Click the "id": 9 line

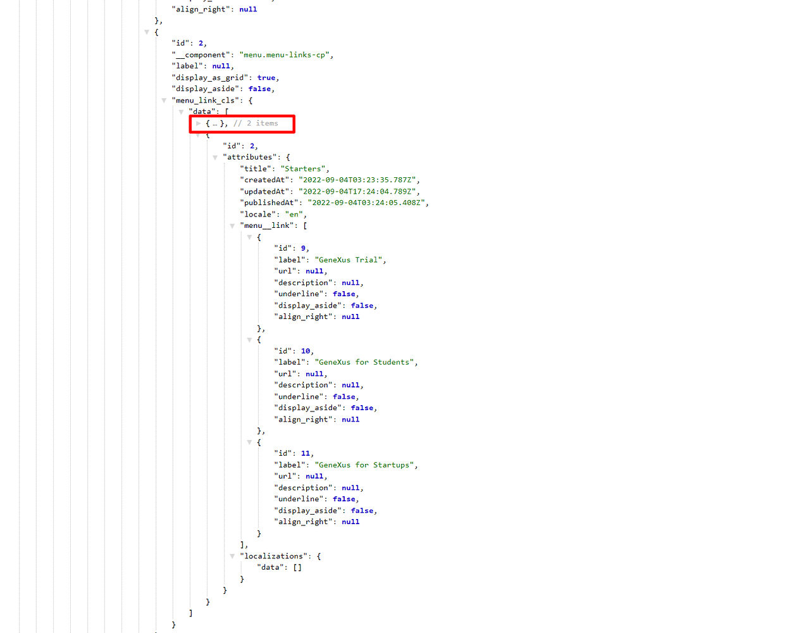click(292, 248)
